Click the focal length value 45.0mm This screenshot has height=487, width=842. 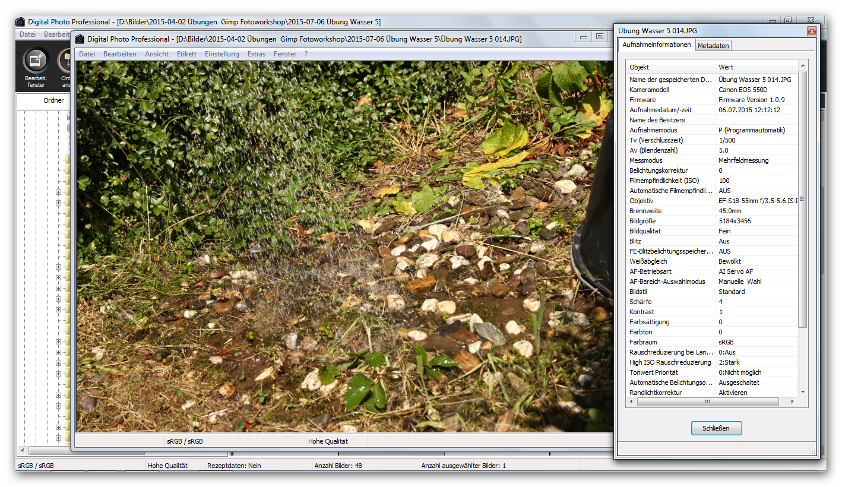730,211
